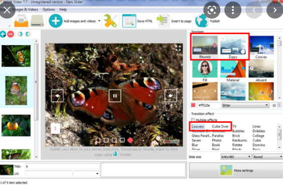
Task: Add a slide with the small teal plus
Action: point(3,34)
